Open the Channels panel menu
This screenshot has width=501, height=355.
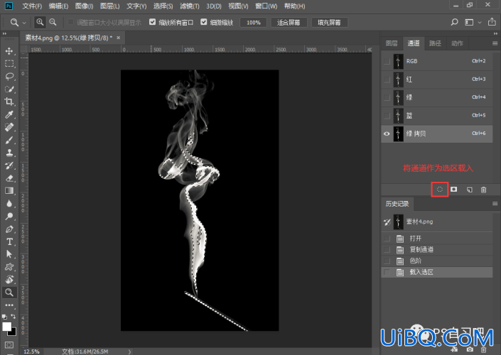point(495,43)
